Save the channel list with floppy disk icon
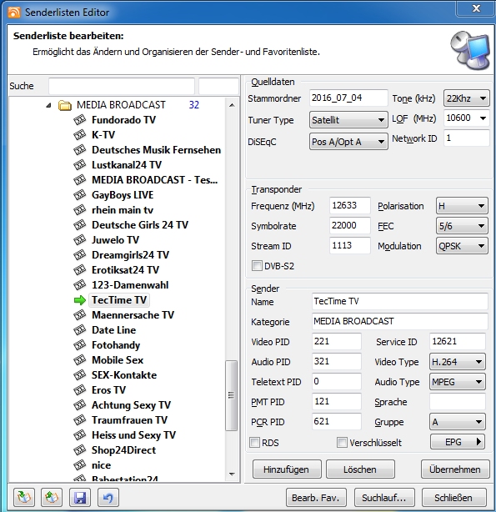 (x=80, y=497)
